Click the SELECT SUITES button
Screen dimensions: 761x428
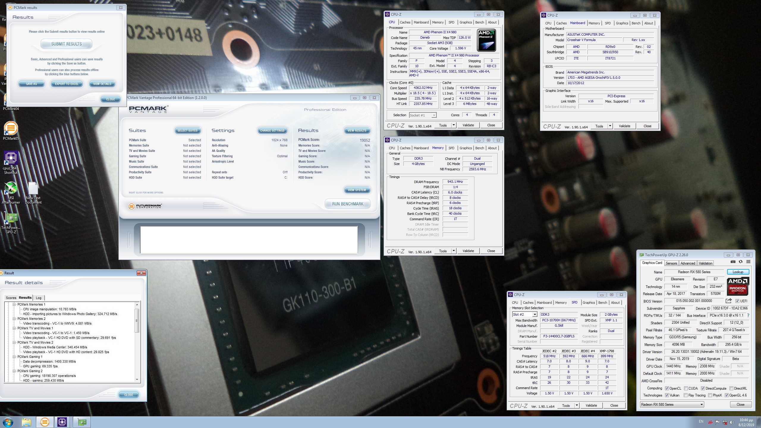[x=187, y=130]
